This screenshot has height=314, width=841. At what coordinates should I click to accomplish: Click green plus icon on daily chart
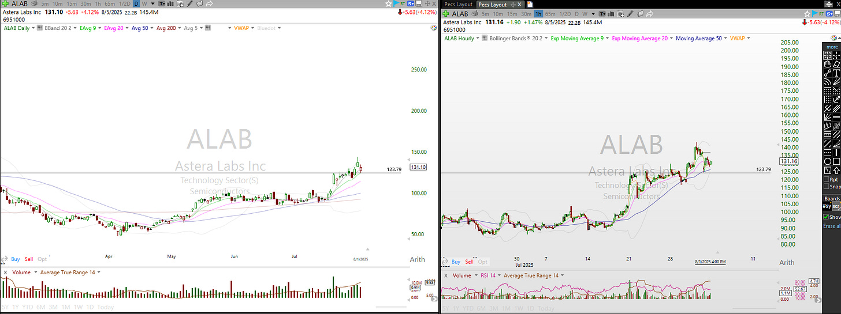tap(5, 3)
